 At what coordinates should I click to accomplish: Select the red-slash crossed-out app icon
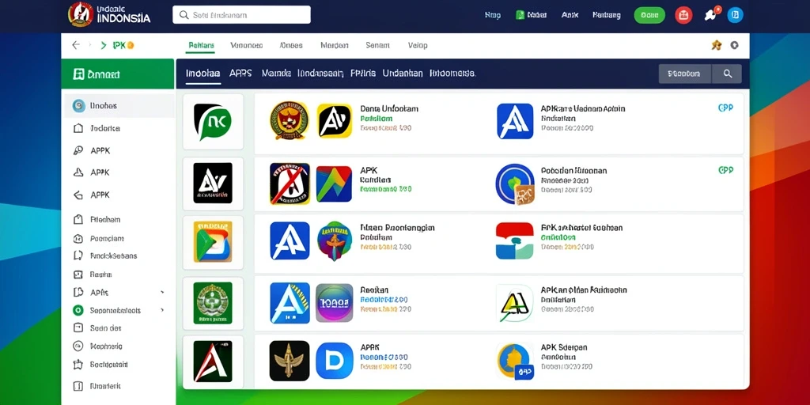click(290, 184)
